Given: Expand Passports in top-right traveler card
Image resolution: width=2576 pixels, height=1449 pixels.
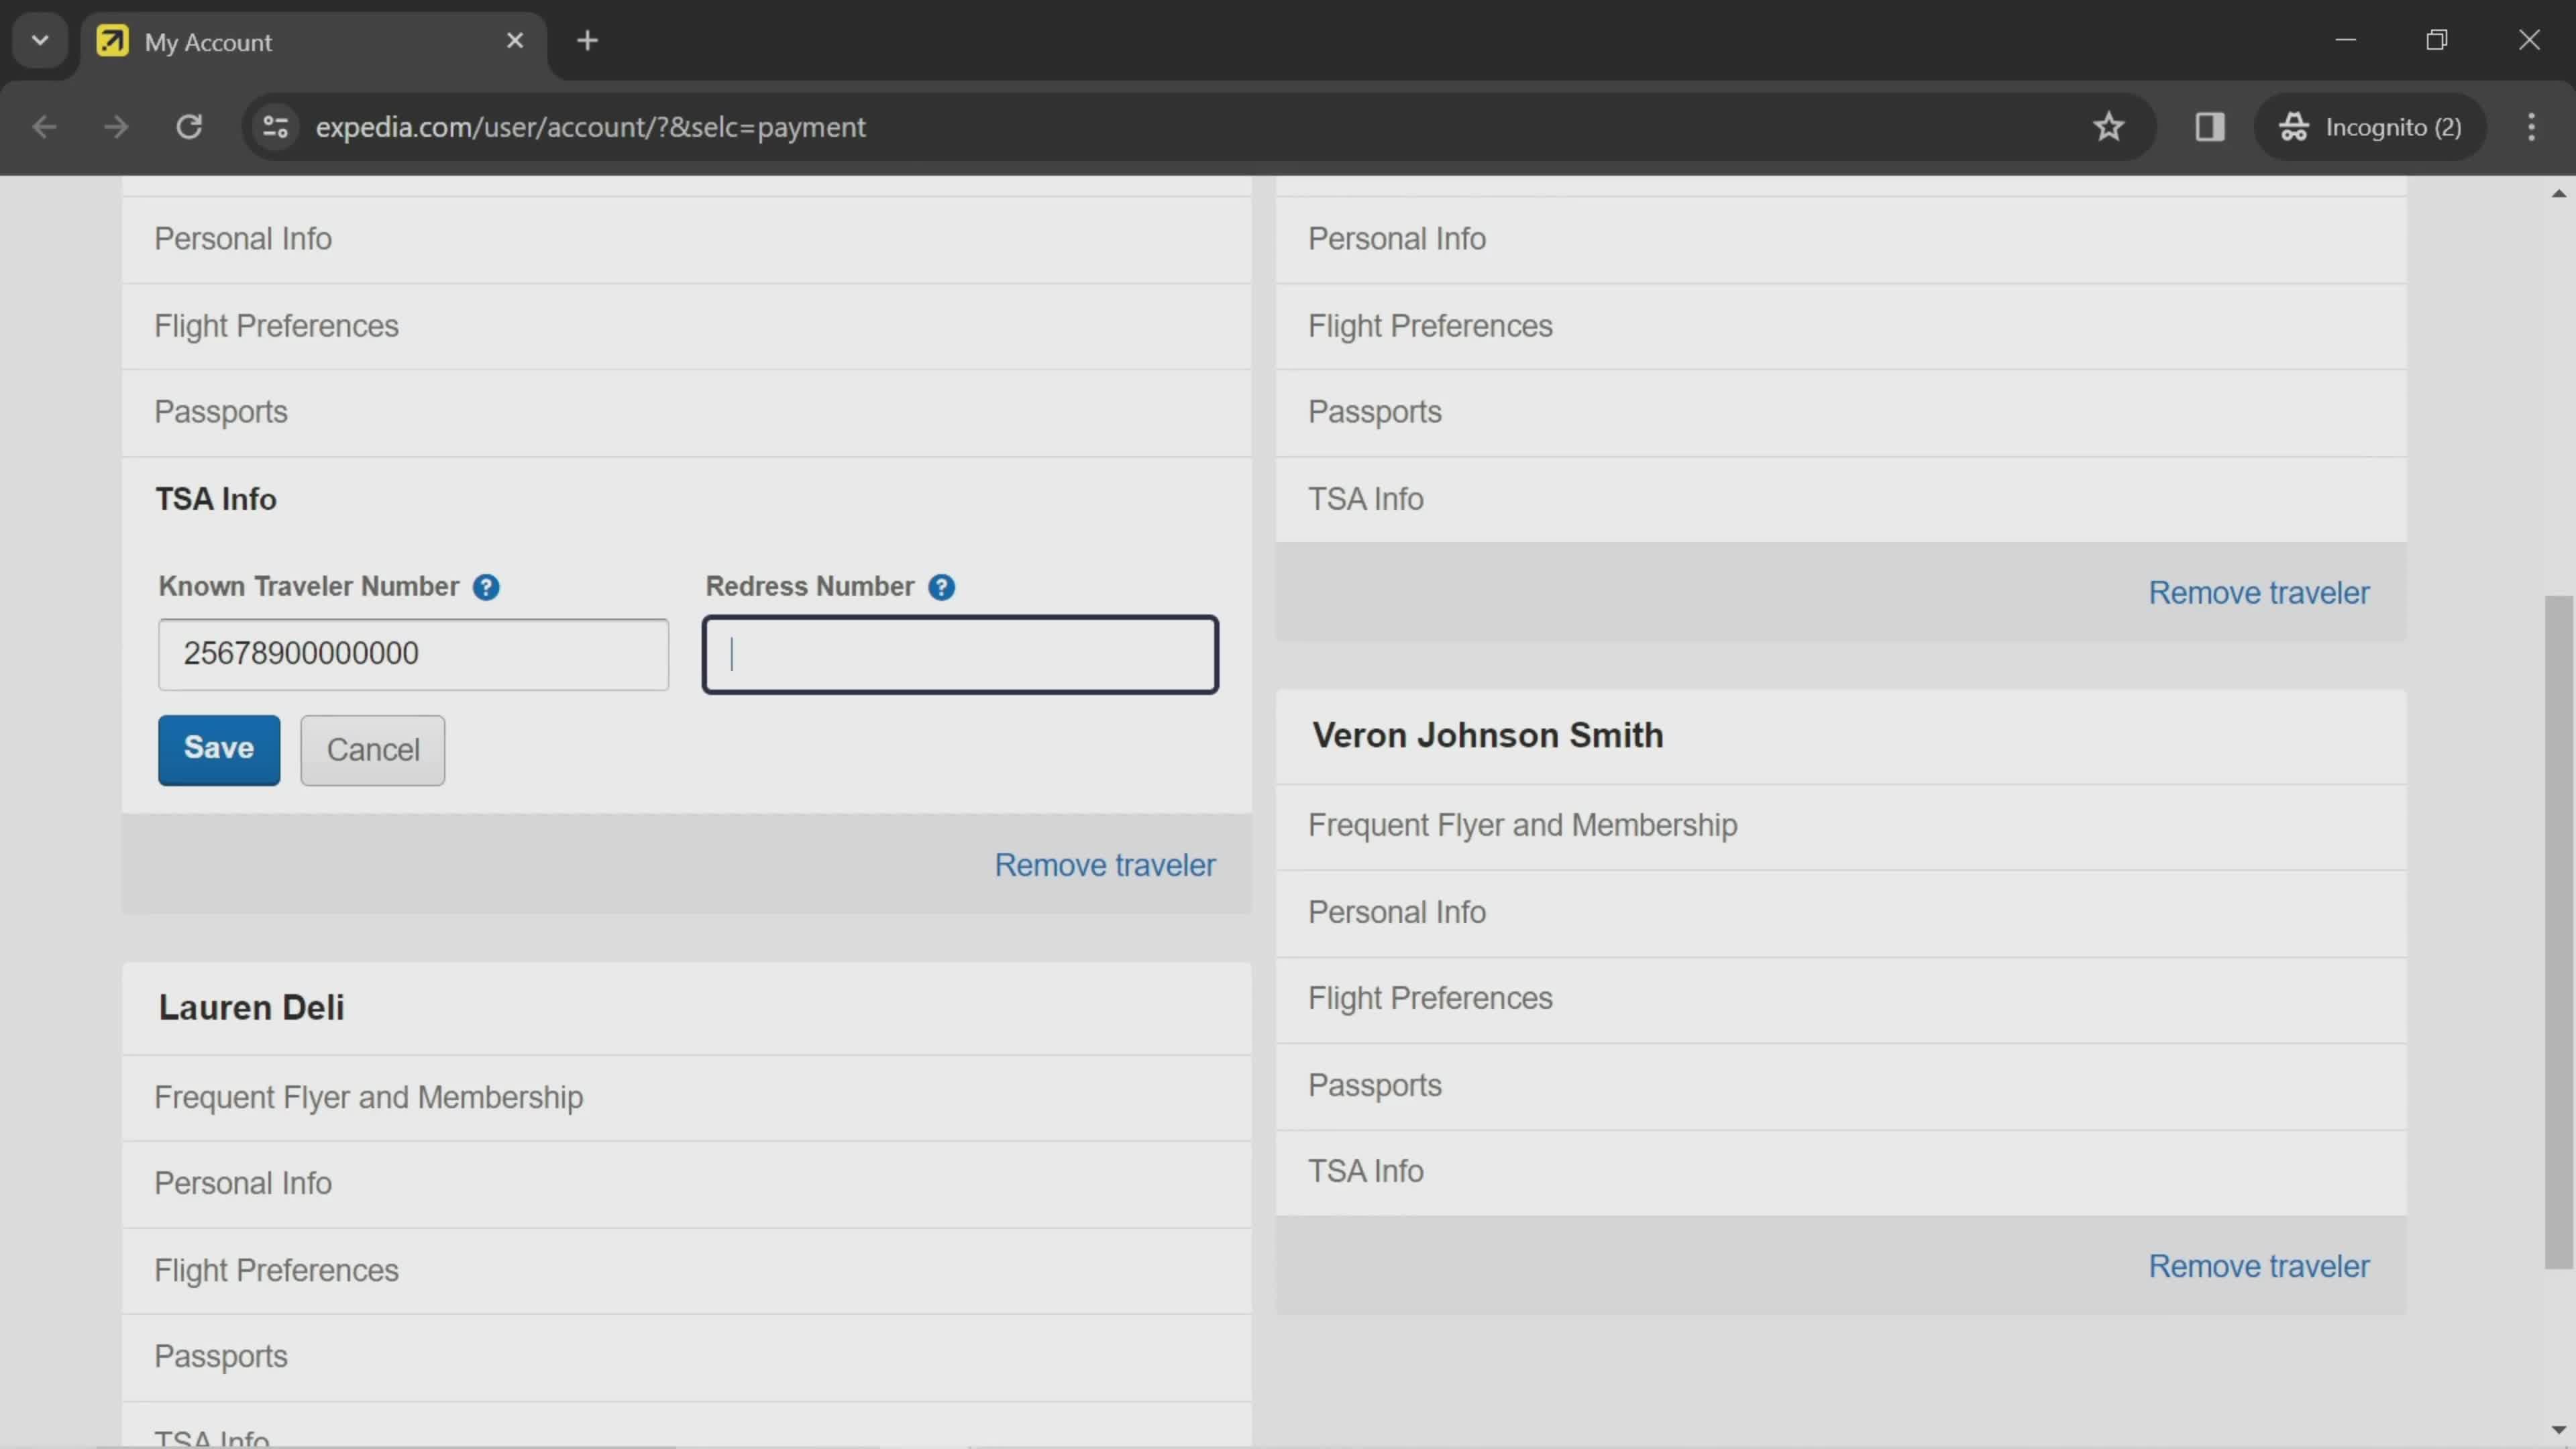Looking at the screenshot, I should [x=1841, y=413].
